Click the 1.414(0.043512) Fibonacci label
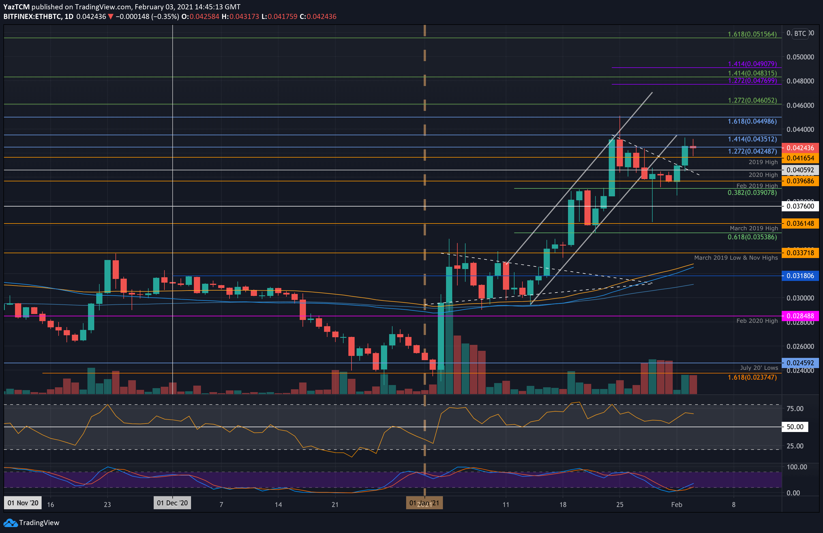The image size is (823, 533). 752,139
